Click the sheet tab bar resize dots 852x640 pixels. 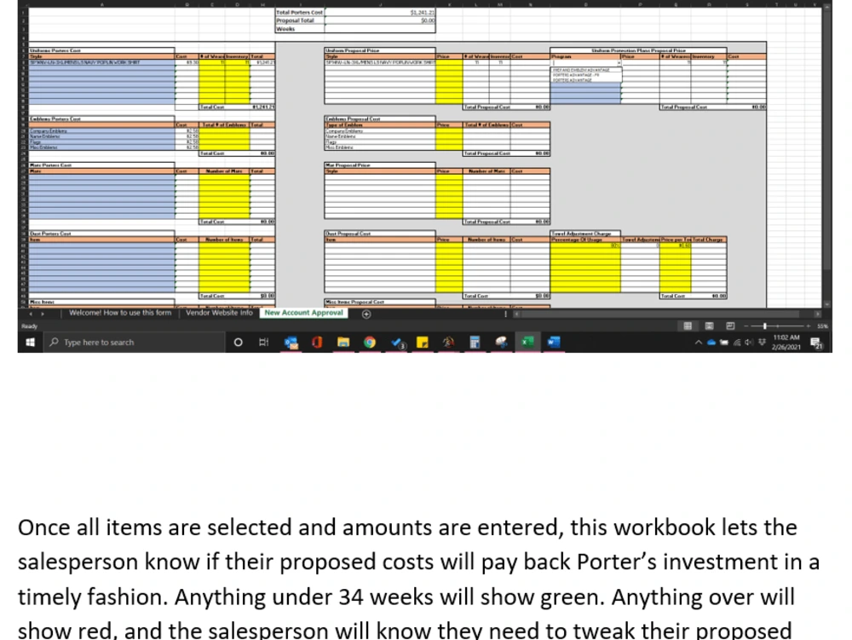click(x=505, y=314)
